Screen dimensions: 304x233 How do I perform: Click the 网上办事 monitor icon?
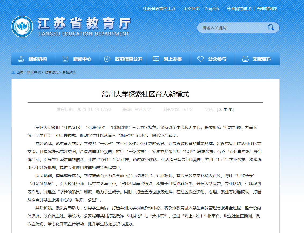point(156,59)
